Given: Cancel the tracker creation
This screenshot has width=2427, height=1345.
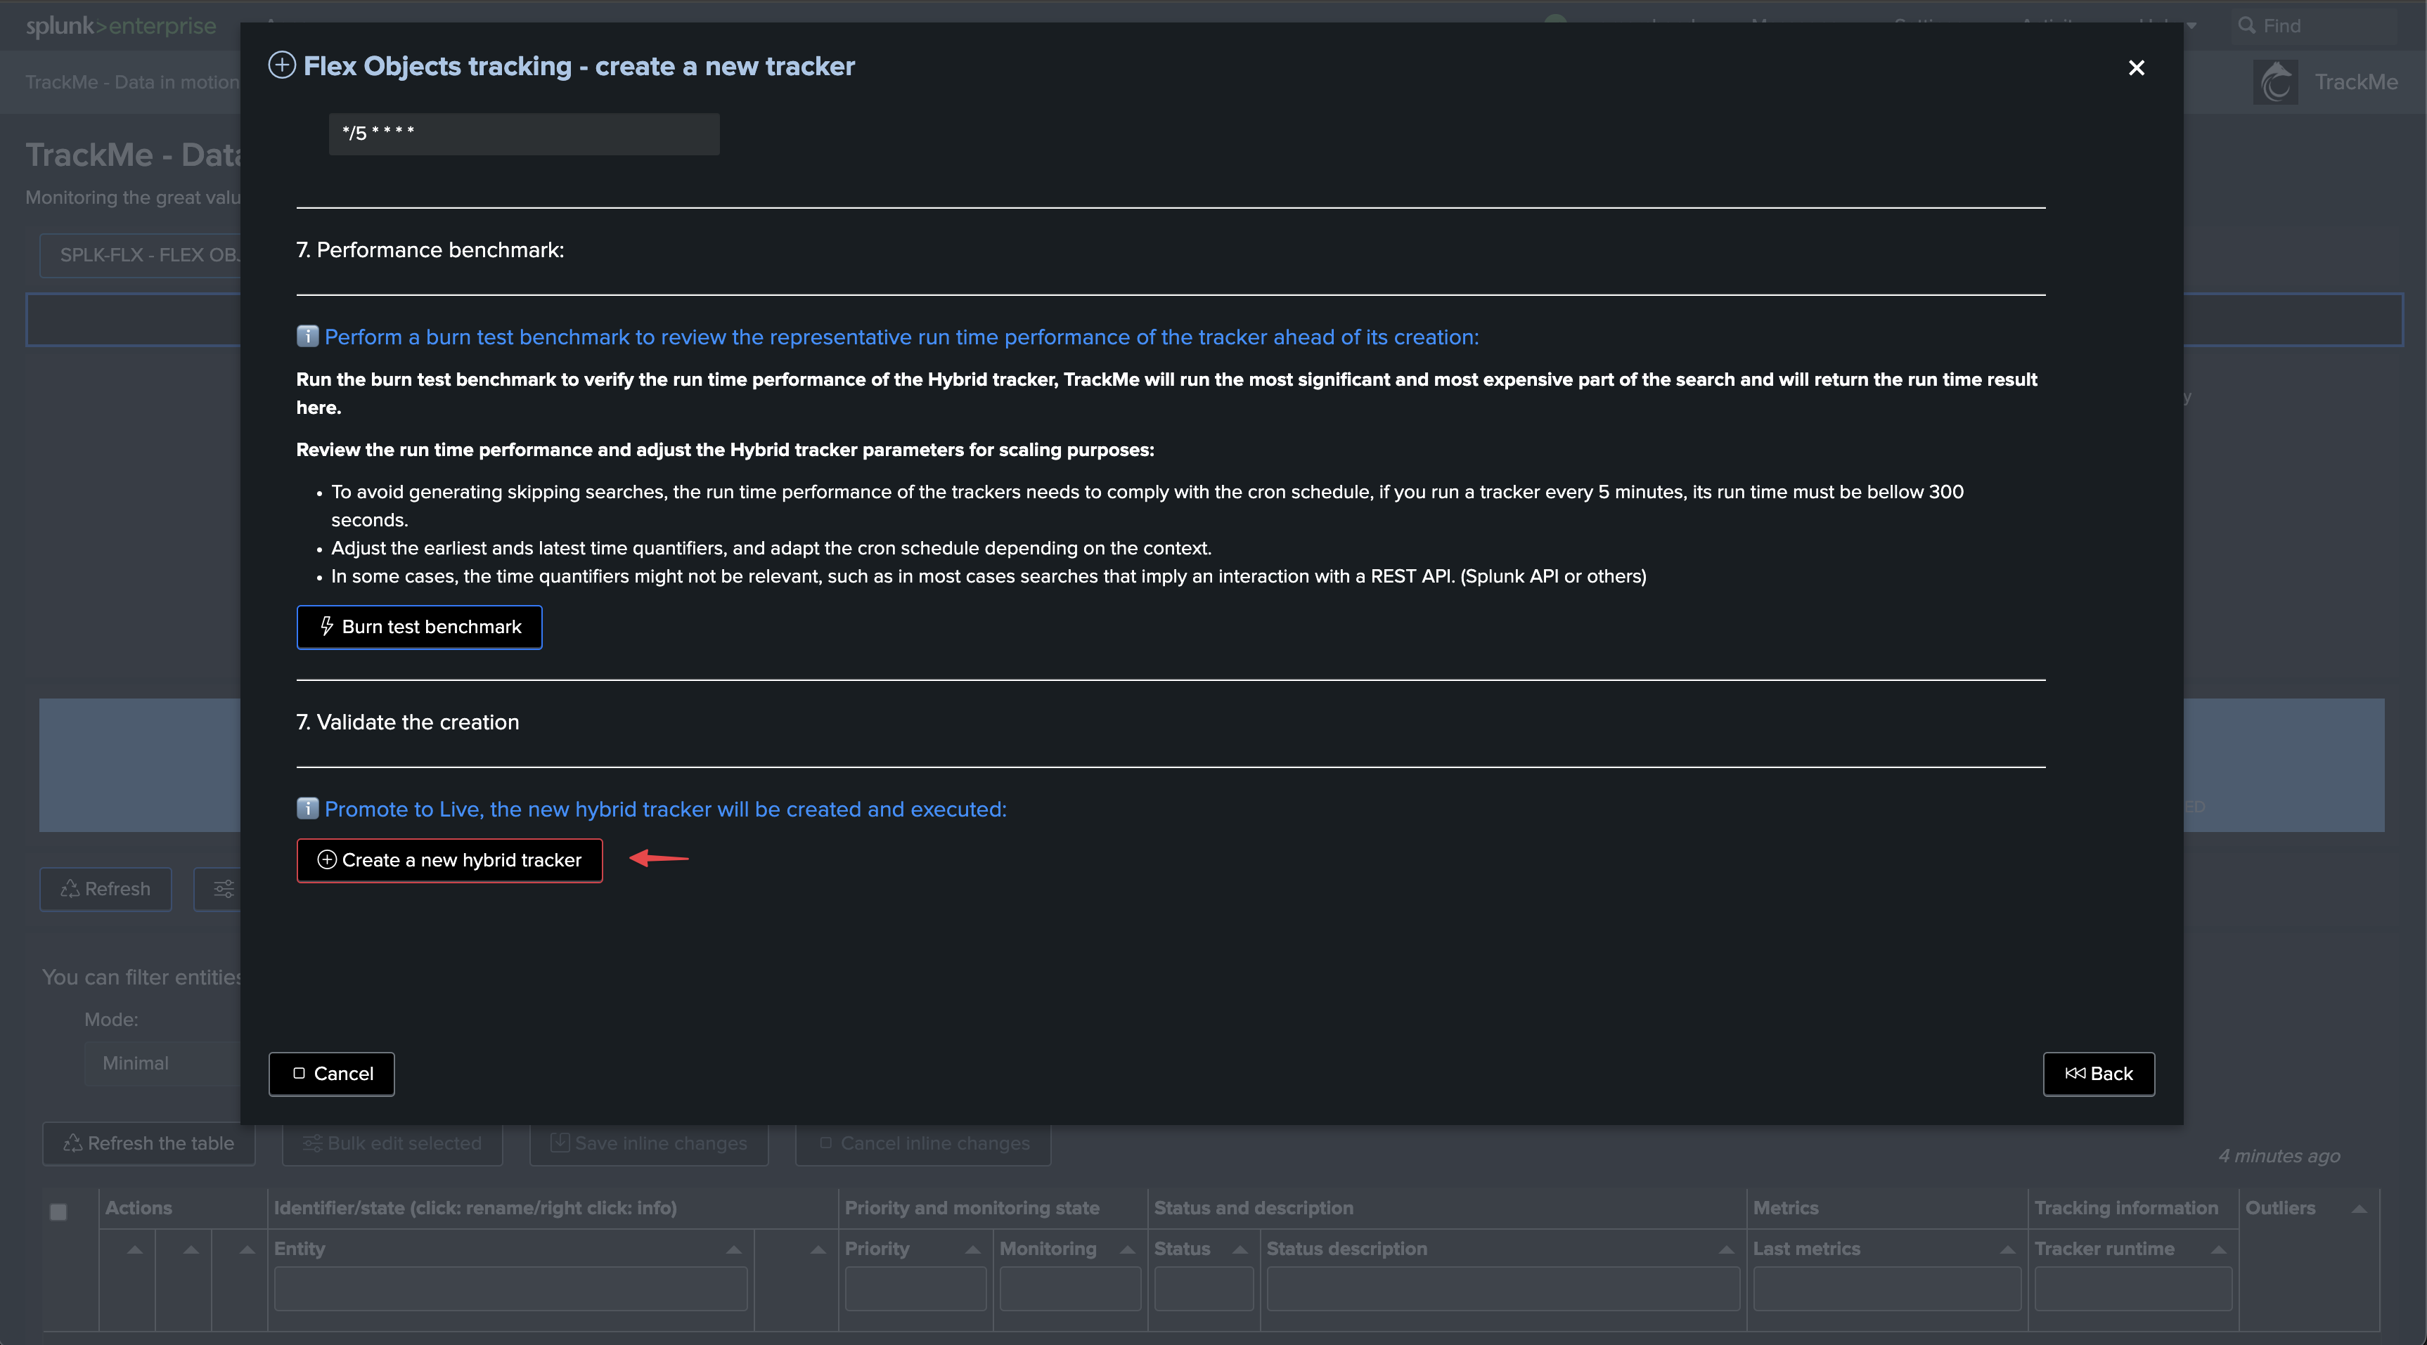Looking at the screenshot, I should pos(332,1074).
